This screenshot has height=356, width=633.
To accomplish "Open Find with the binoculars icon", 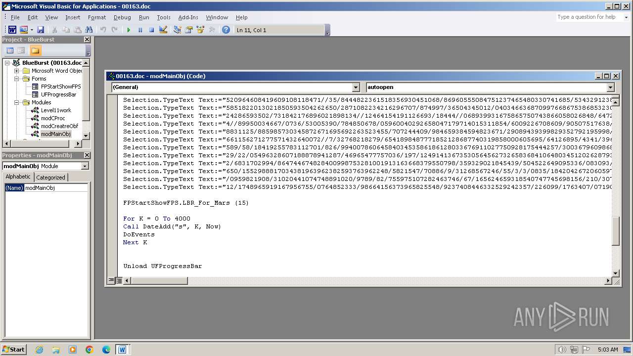I will 89,30.
